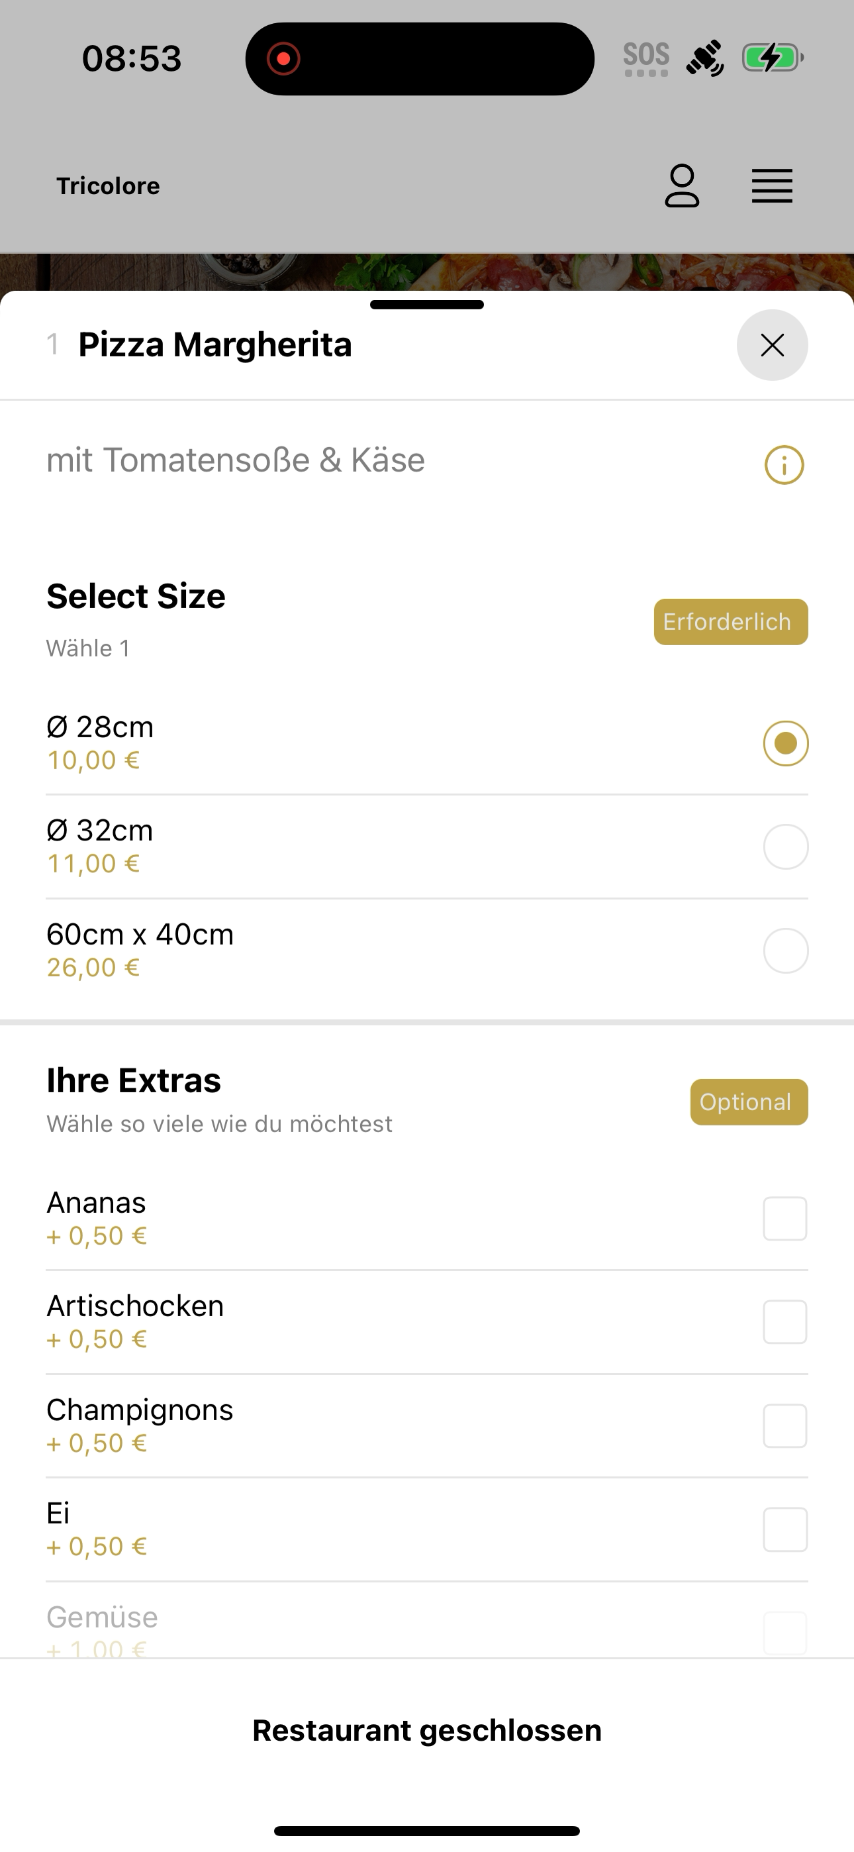Tap the gold info icon
Viewport: 854px width, 1852px height.
coord(784,465)
